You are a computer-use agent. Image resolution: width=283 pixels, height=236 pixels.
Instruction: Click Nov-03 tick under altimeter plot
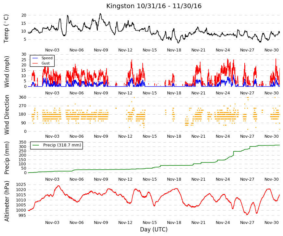[x=52, y=223]
